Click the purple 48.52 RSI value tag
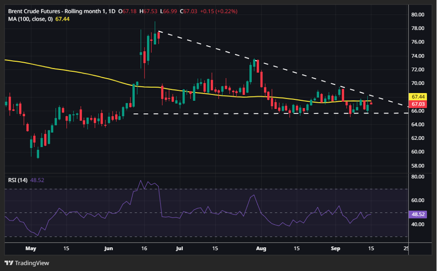The width and height of the screenshot is (437, 271). coord(419,214)
